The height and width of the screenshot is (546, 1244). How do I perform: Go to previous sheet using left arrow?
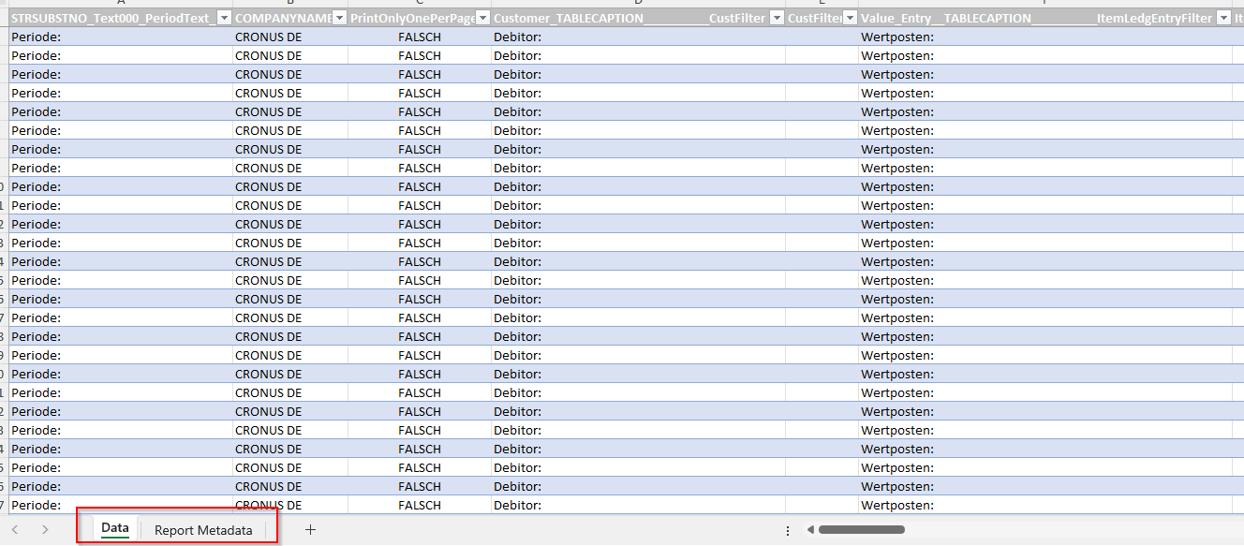[15, 530]
